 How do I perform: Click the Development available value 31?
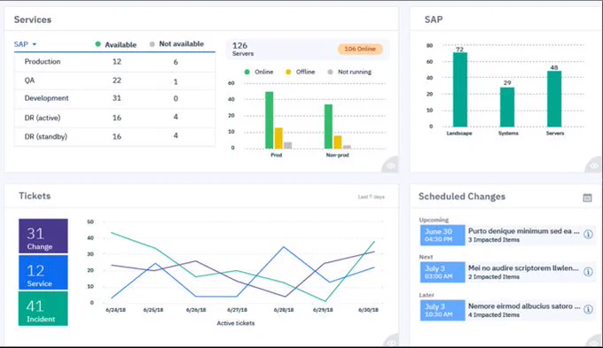pyautogui.click(x=117, y=98)
